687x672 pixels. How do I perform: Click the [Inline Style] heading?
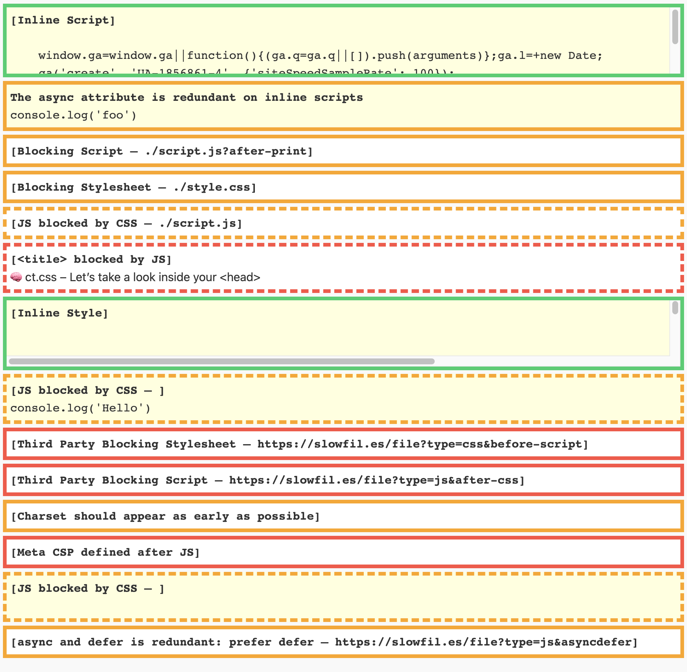point(60,313)
